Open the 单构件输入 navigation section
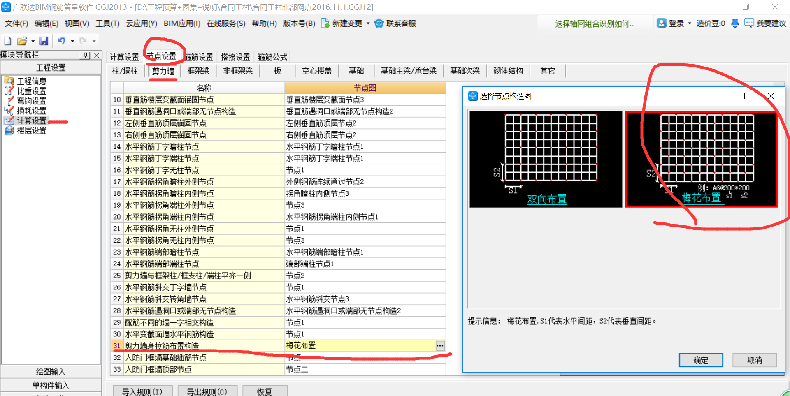The height and width of the screenshot is (396, 790). pyautogui.click(x=51, y=385)
